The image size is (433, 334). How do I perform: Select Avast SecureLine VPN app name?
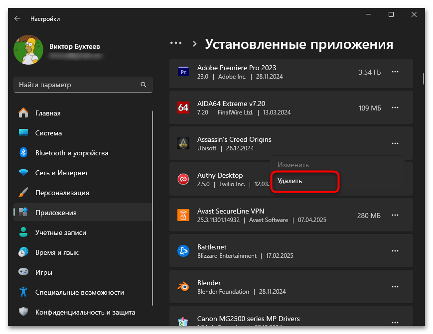(231, 211)
